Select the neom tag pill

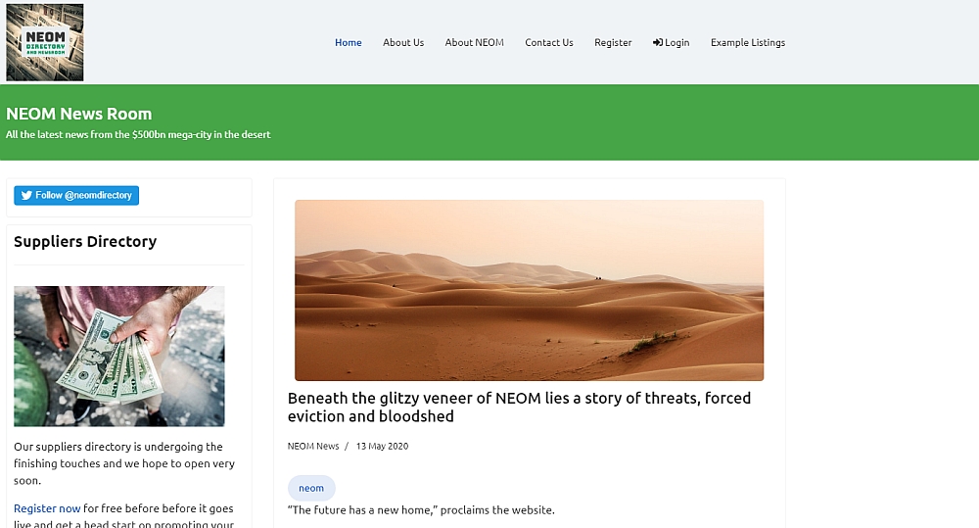click(x=311, y=488)
